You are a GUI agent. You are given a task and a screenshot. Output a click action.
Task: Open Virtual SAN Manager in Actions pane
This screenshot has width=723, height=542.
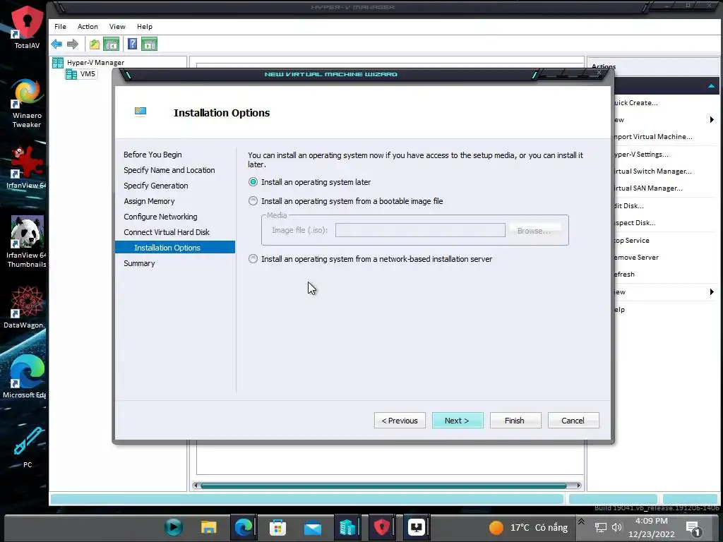pos(648,188)
